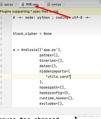The image size is (101, 119).
Task: Click the coding comment on the first line
Action: click(x=52, y=18)
